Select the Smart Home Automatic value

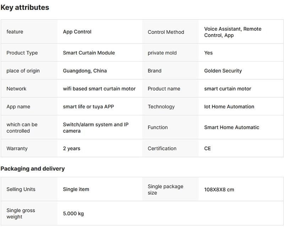231,127
